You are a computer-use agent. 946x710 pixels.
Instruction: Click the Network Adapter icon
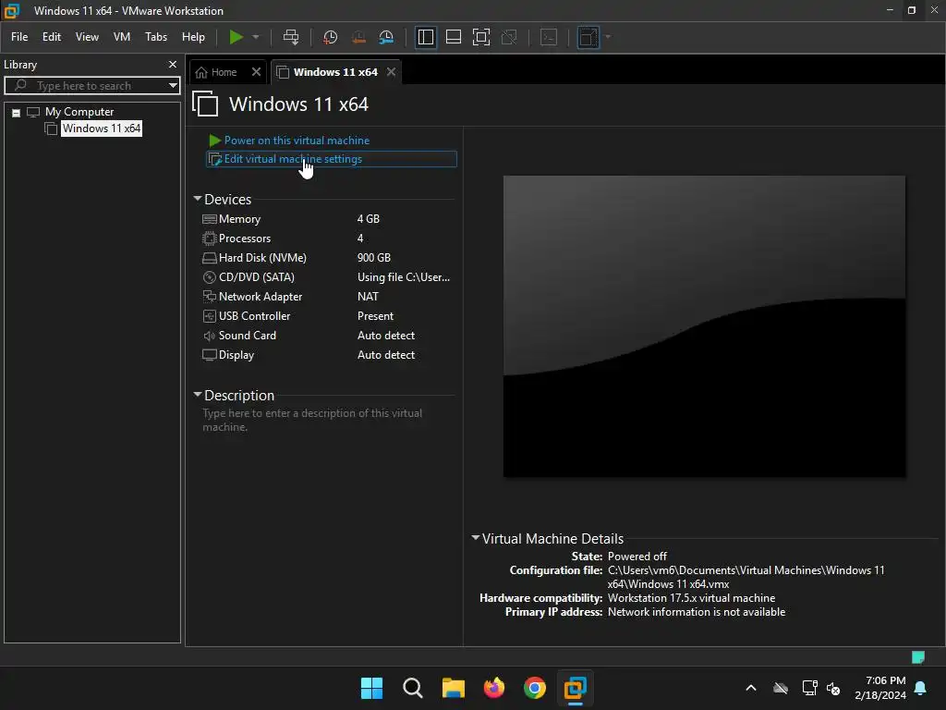(x=210, y=297)
